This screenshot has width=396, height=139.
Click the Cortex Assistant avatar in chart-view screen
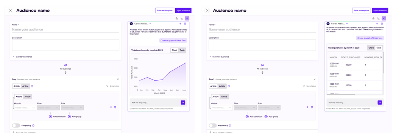point(131,24)
